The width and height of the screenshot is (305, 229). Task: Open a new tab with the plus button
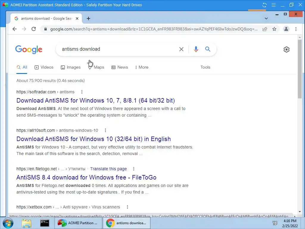(88, 18)
